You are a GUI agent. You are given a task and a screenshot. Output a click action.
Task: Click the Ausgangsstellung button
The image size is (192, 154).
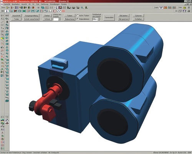(x=31, y=15)
